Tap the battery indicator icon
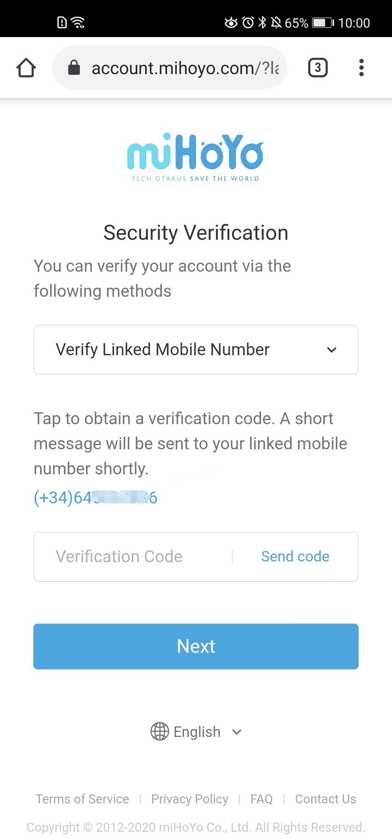This screenshot has width=392, height=839. pyautogui.click(x=323, y=23)
